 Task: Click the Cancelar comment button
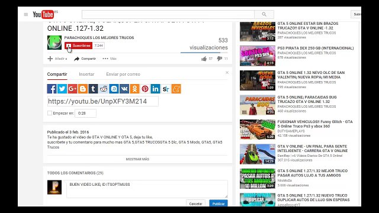click(x=195, y=204)
